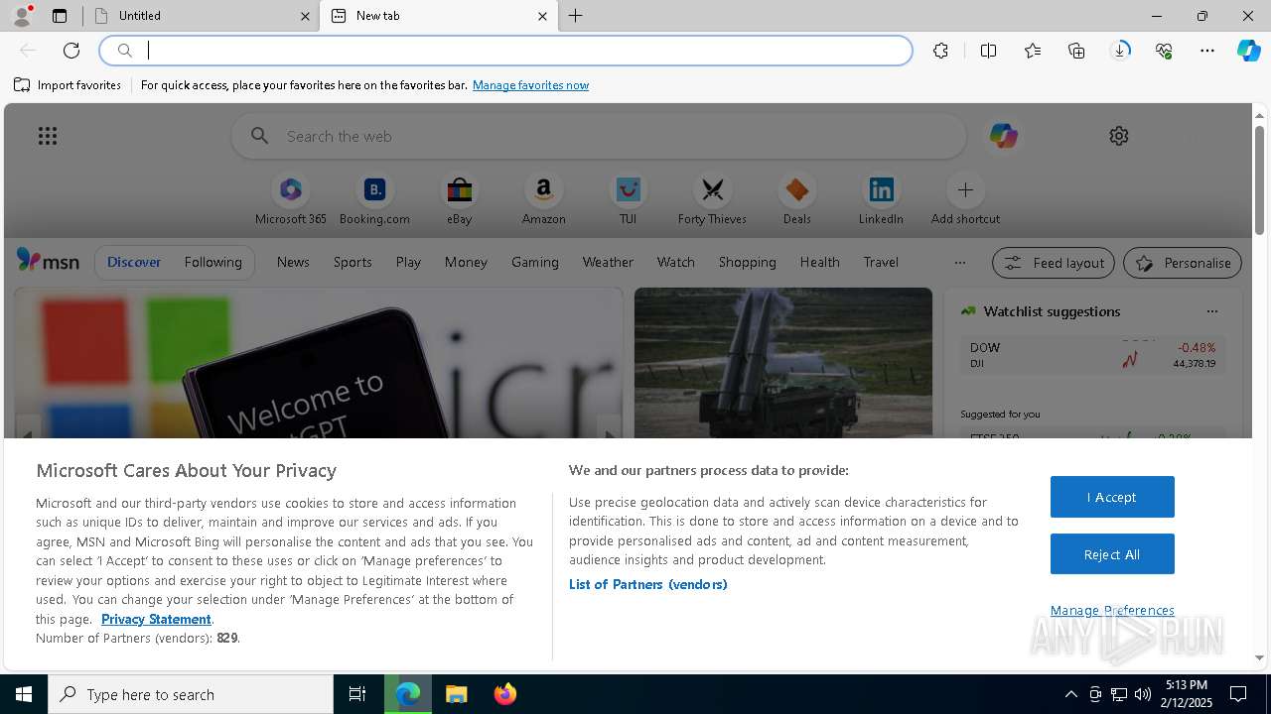This screenshot has height=714, width=1271.
Task: Open the Money category
Action: [x=466, y=262]
